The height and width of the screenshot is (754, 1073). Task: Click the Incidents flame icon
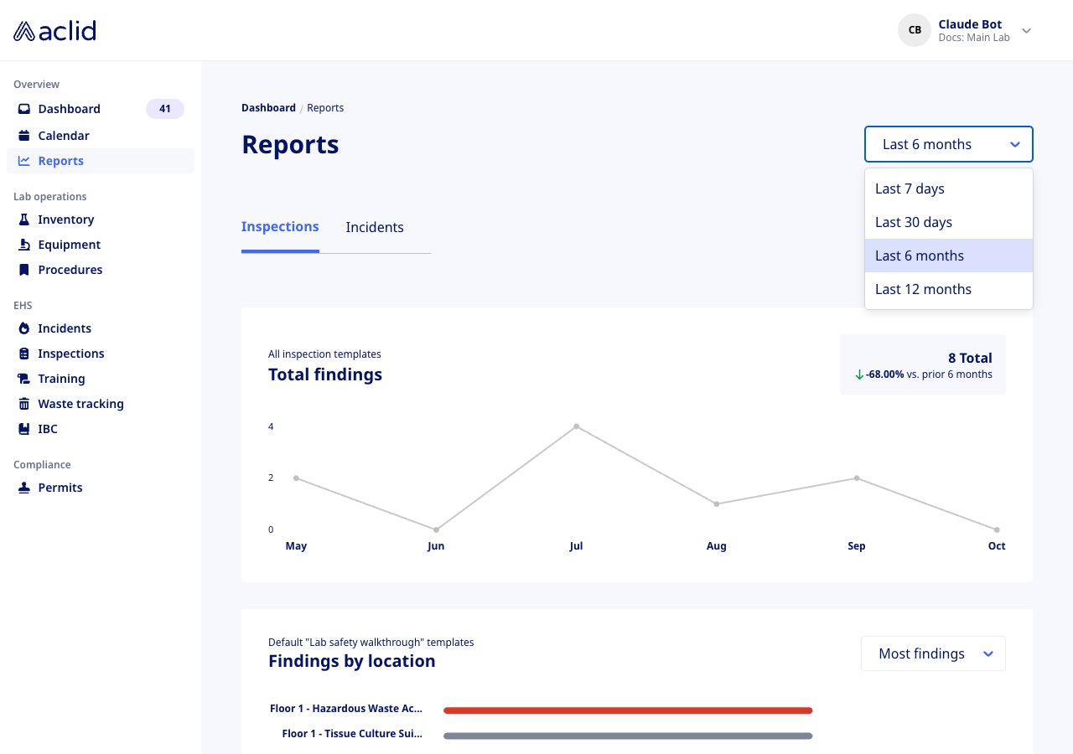pos(24,328)
